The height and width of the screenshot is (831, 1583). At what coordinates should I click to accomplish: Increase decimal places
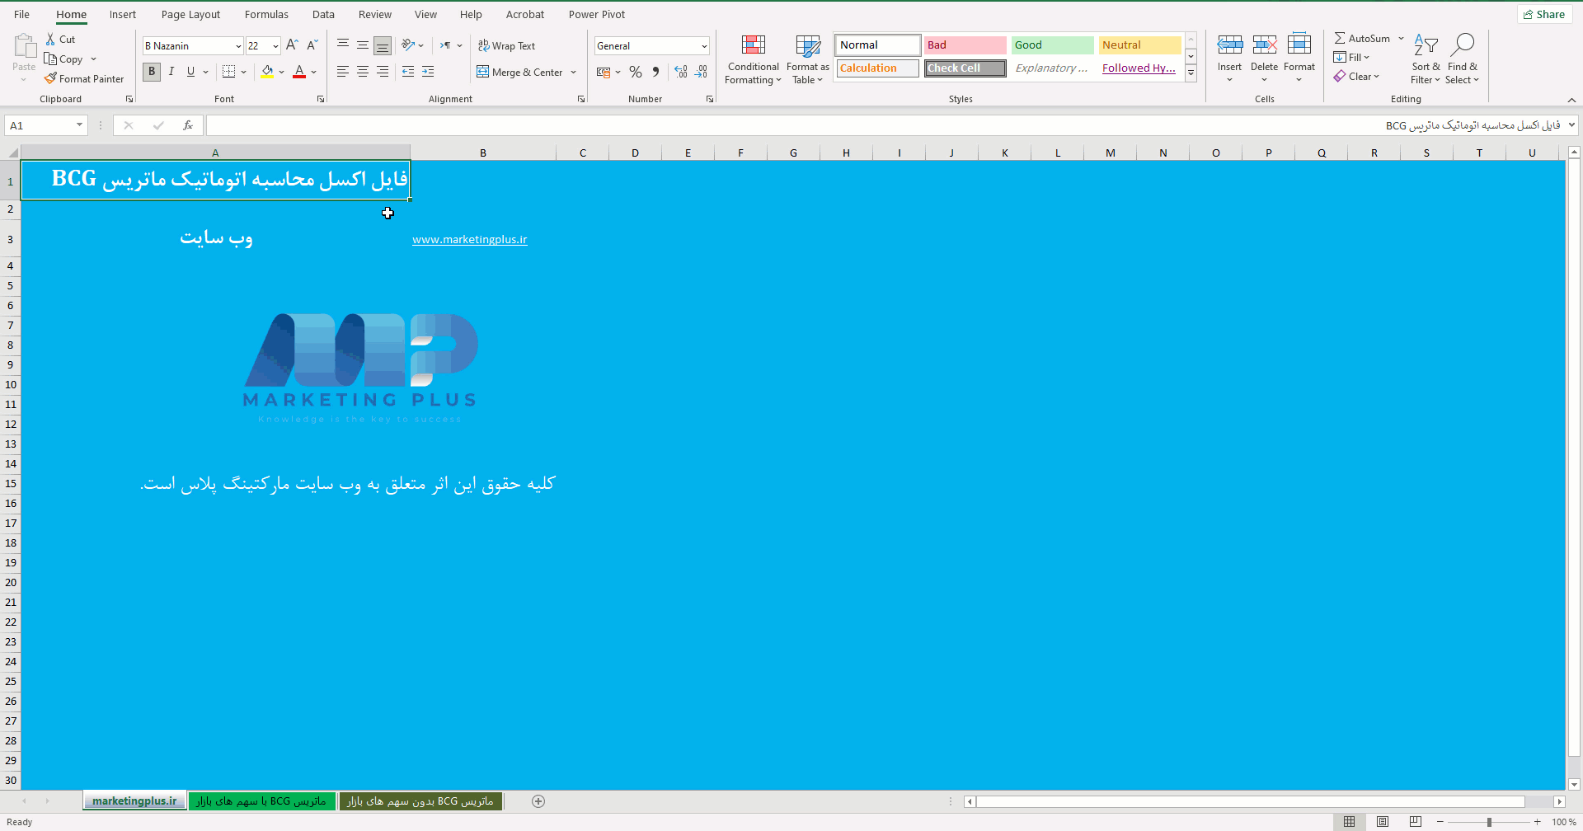pyautogui.click(x=681, y=72)
